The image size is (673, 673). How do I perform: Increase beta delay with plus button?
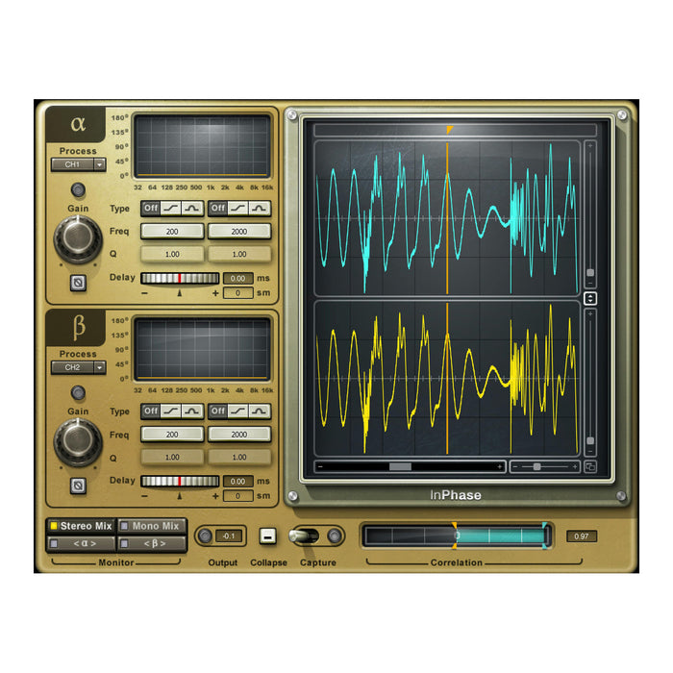click(215, 496)
